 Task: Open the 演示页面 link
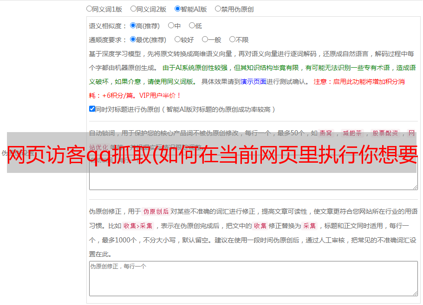pos(254,82)
